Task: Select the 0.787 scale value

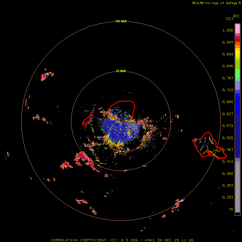Action: (x=228, y=78)
